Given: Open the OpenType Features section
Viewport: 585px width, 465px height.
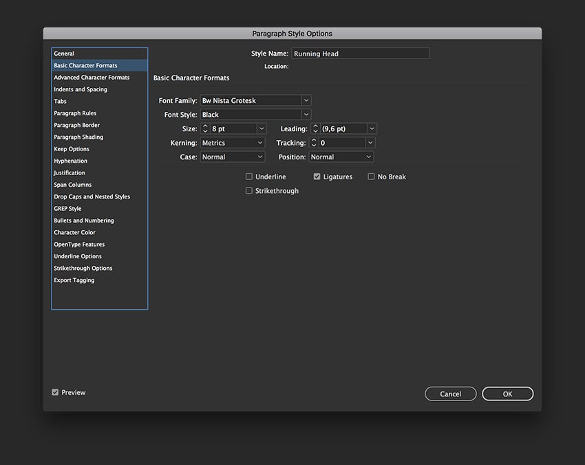Looking at the screenshot, I should pyautogui.click(x=79, y=245).
